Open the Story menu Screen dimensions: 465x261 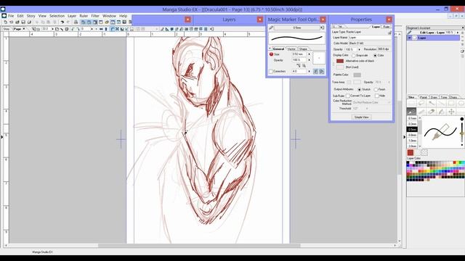31,16
